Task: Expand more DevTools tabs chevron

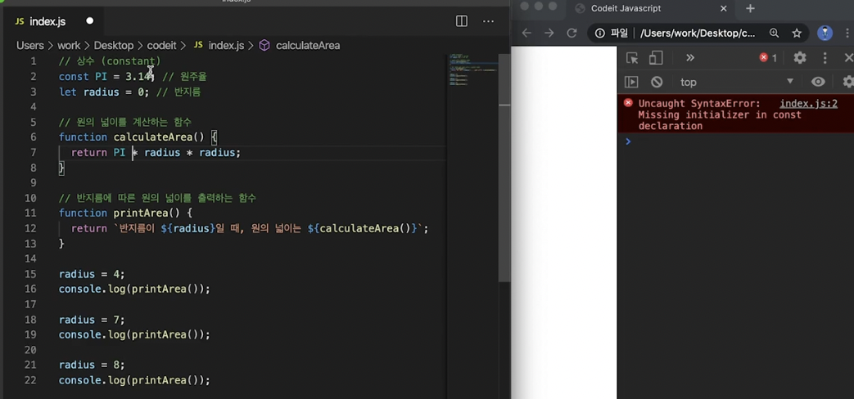Action: click(690, 57)
